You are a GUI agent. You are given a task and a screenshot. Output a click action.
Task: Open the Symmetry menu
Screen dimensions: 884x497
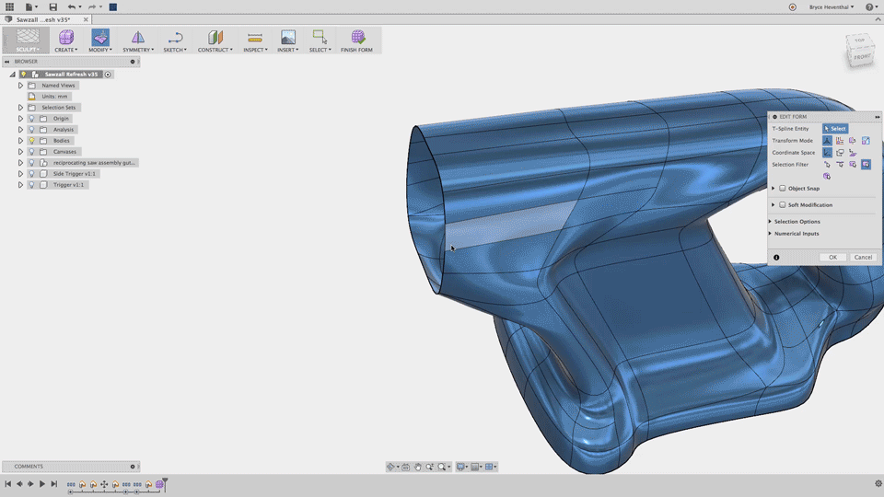(138, 40)
